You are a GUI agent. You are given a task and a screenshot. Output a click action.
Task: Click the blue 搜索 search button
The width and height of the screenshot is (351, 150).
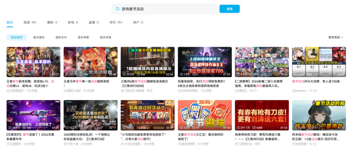(229, 9)
